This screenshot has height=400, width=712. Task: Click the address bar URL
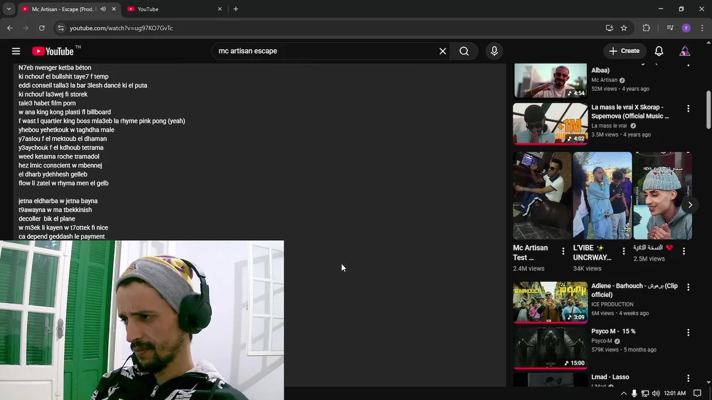click(x=121, y=28)
